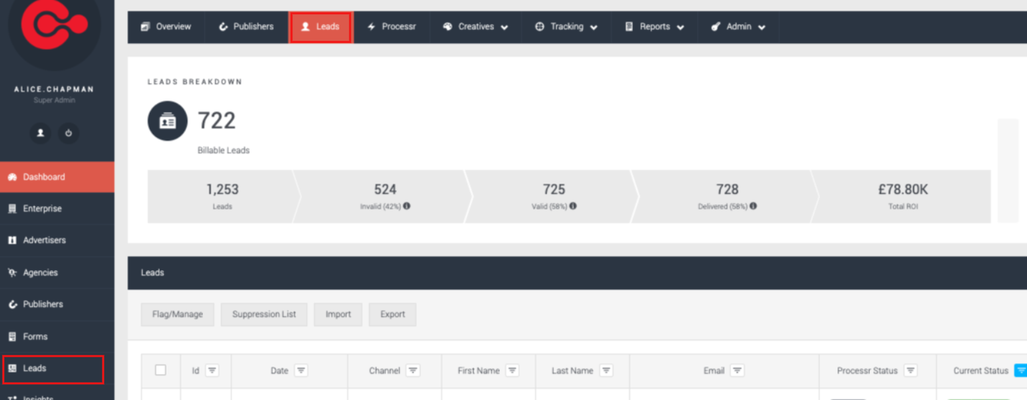The height and width of the screenshot is (400, 1027).
Task: Expand the Reports dropdown menu
Action: click(x=654, y=27)
